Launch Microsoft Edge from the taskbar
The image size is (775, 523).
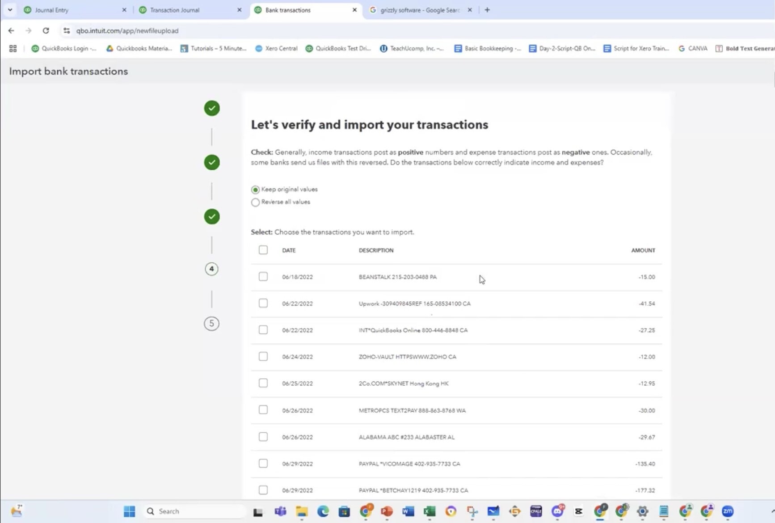[x=323, y=511]
